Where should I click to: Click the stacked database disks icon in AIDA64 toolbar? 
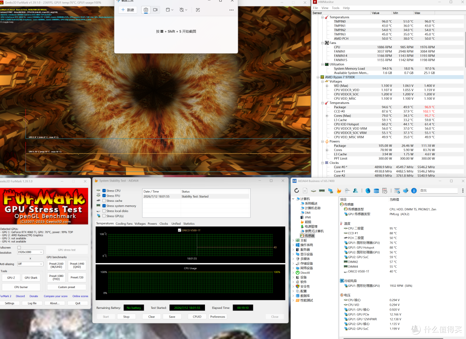coord(376,191)
